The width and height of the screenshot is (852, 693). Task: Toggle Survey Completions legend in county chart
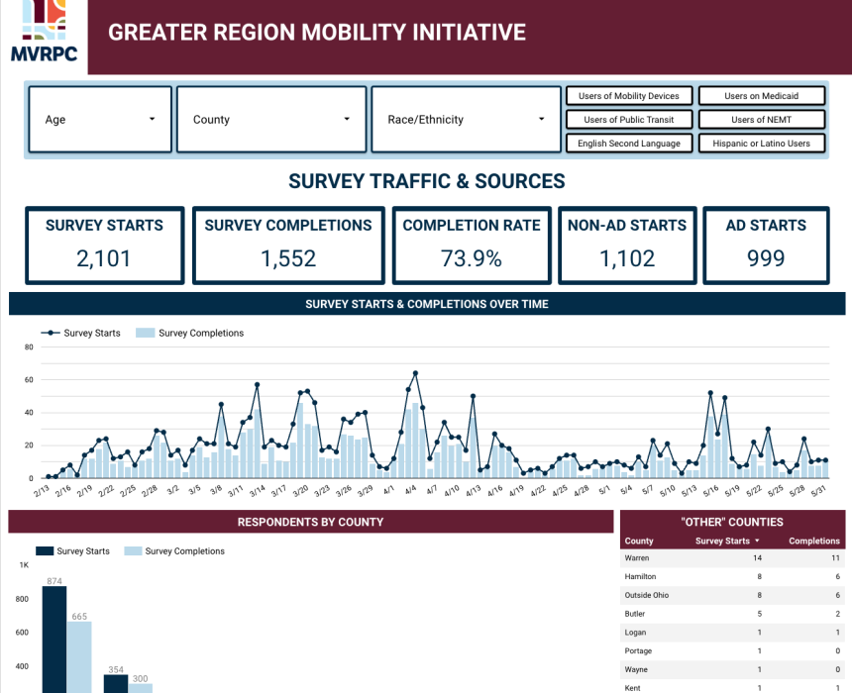coord(174,550)
